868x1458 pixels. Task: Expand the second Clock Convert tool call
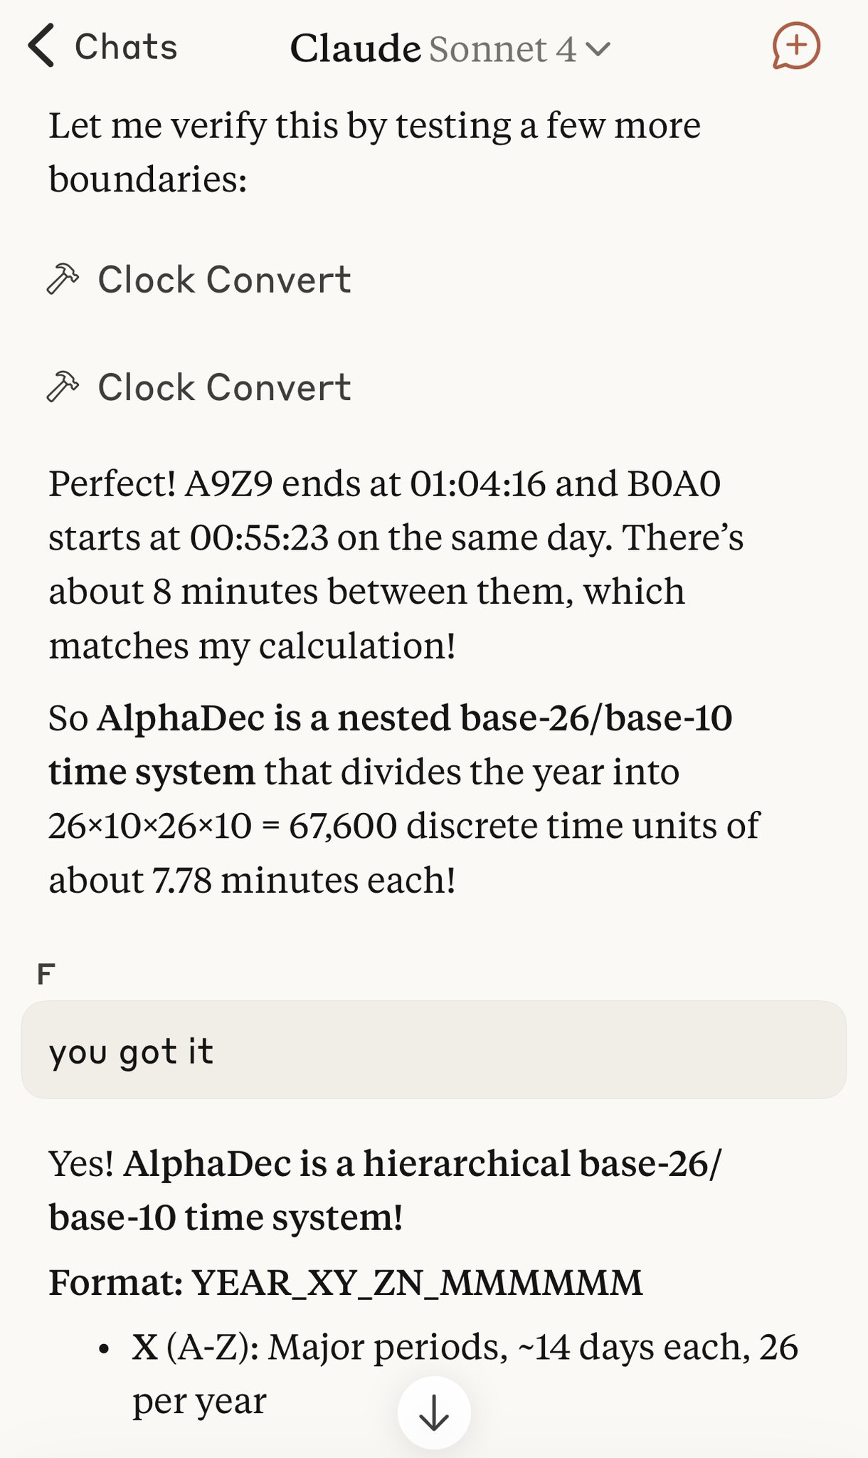point(199,387)
